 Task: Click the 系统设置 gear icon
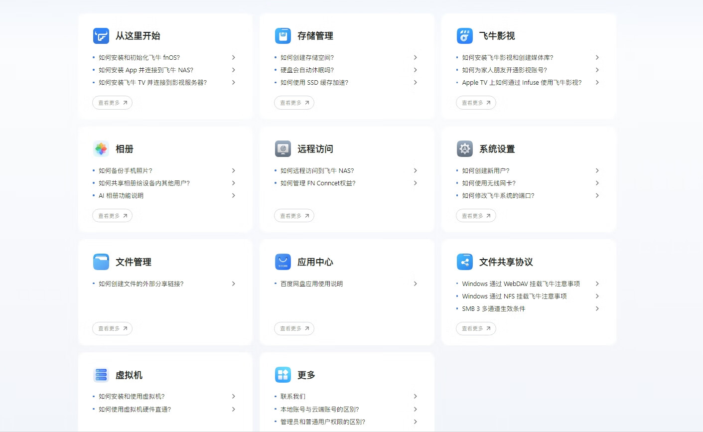pos(465,149)
